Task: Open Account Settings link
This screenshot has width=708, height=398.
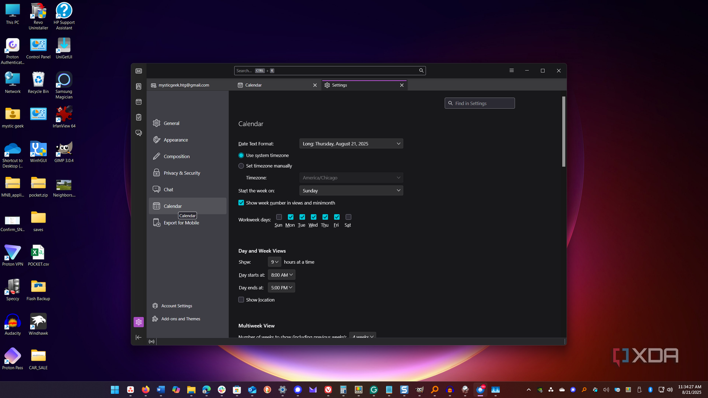Action: tap(172, 306)
